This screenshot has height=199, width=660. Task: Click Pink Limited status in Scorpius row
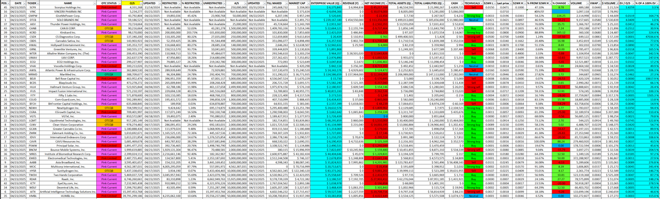click(x=109, y=8)
